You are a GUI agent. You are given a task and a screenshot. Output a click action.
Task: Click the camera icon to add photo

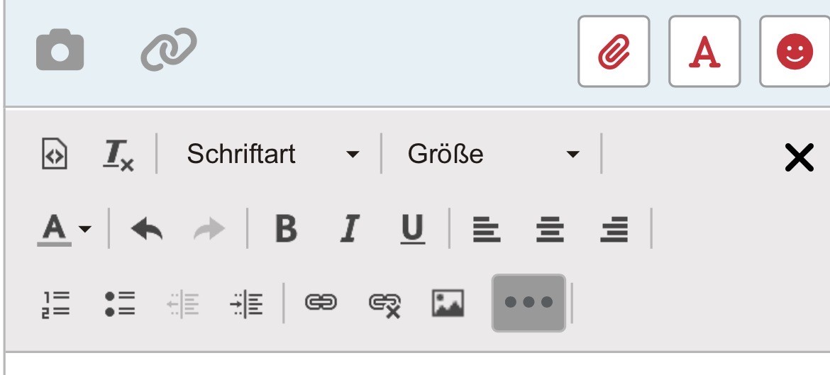60,50
